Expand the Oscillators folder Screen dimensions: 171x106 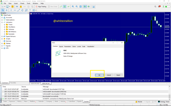(x=4, y=27)
